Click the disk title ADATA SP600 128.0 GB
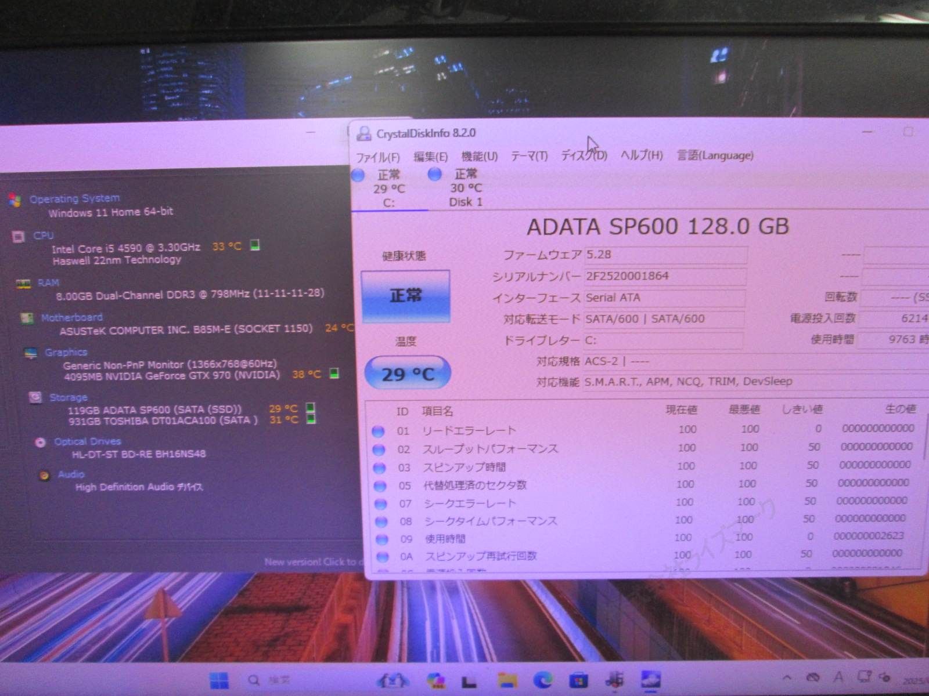Image resolution: width=929 pixels, height=696 pixels. (x=658, y=227)
